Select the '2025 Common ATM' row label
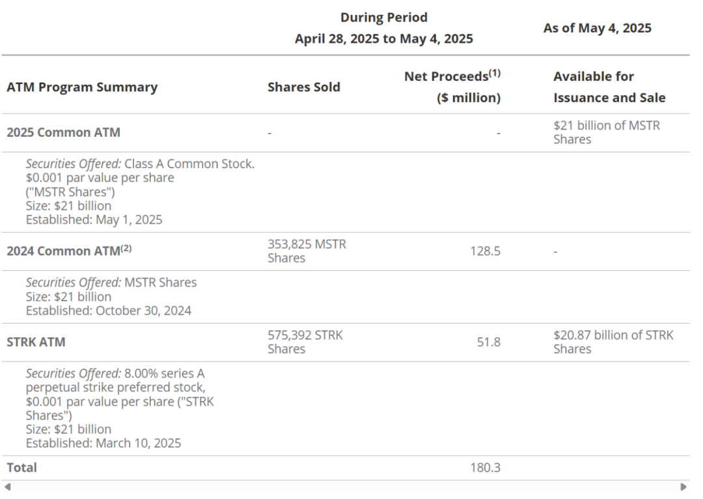The height and width of the screenshot is (499, 703). coord(63,132)
